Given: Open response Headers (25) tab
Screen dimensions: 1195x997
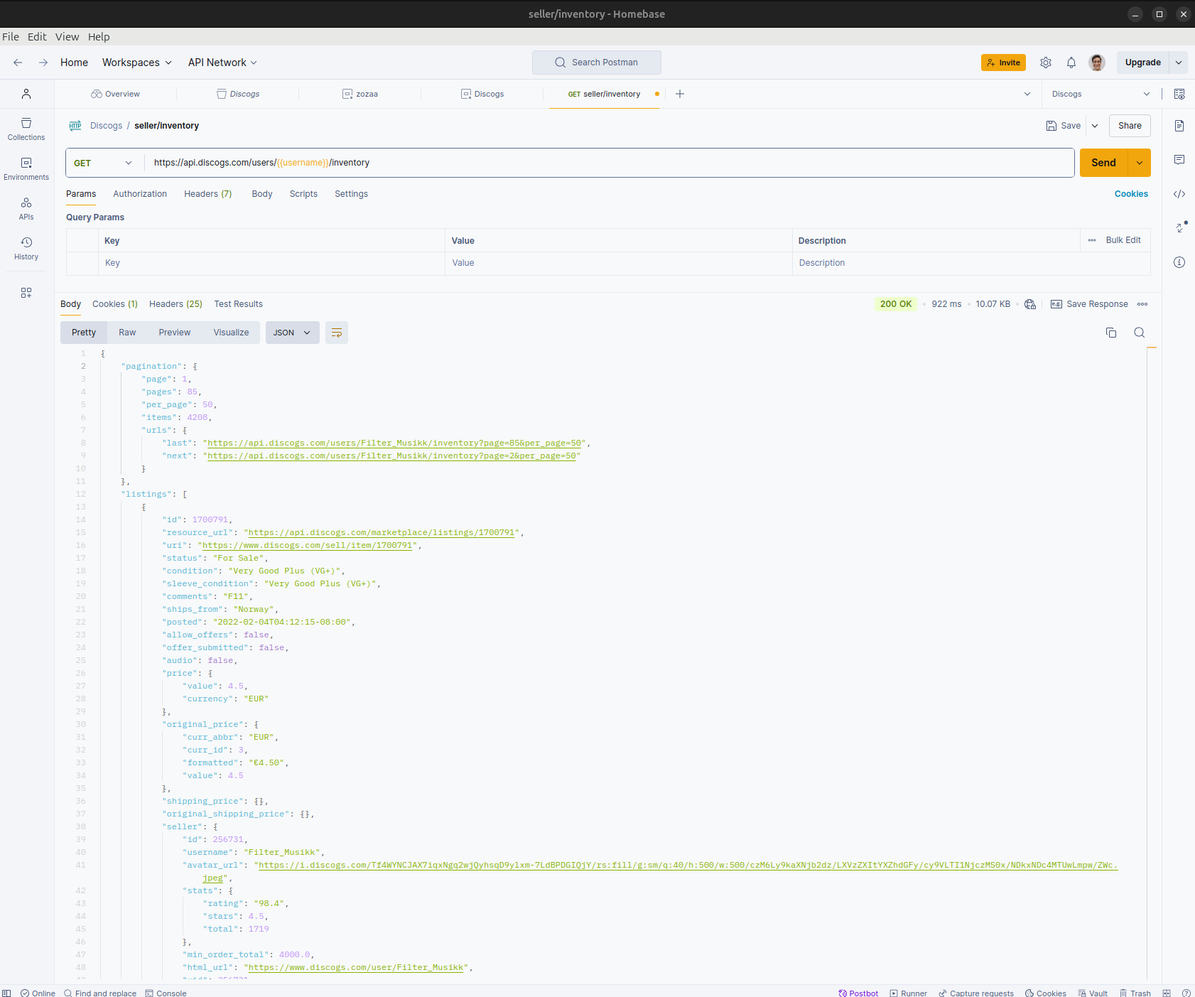Looking at the screenshot, I should point(175,304).
